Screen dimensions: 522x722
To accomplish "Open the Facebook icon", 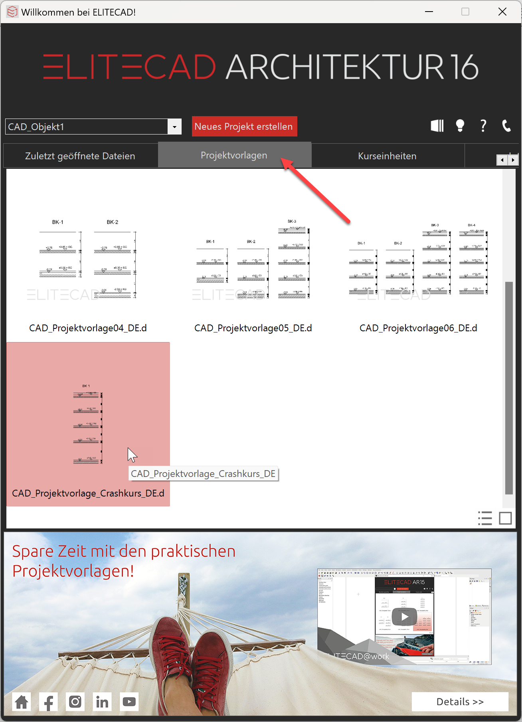I will (x=48, y=702).
